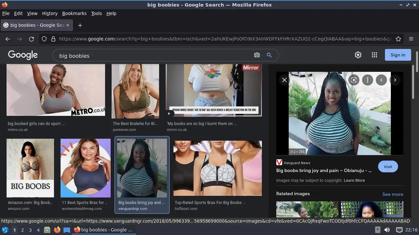Switch to workspace 4
Viewport: 419px width, 235px height.
click(38, 230)
